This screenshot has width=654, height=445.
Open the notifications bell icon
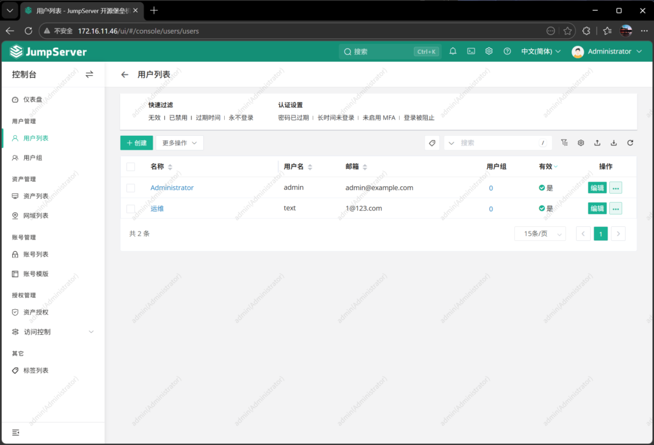[x=453, y=52]
